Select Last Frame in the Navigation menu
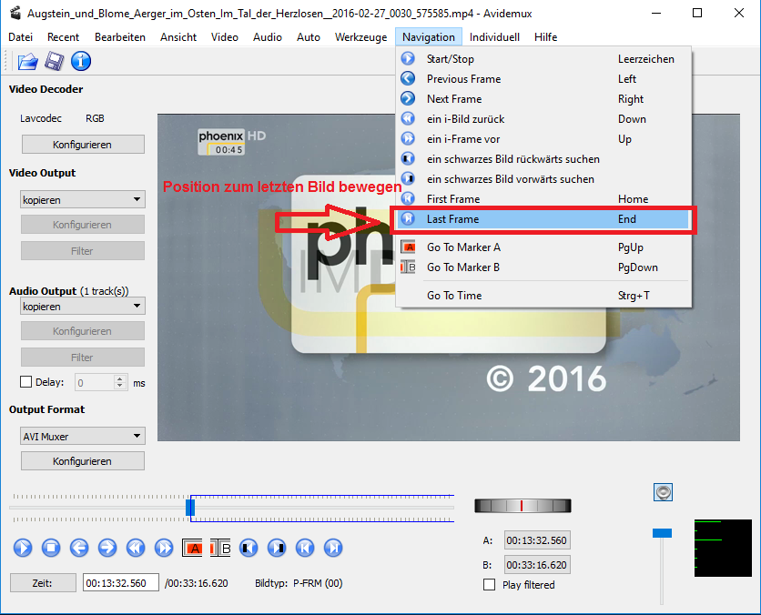This screenshot has width=761, height=615. click(452, 219)
